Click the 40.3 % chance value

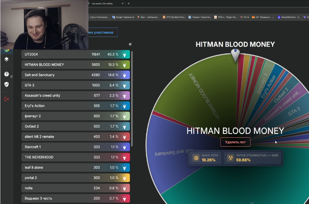113,54
